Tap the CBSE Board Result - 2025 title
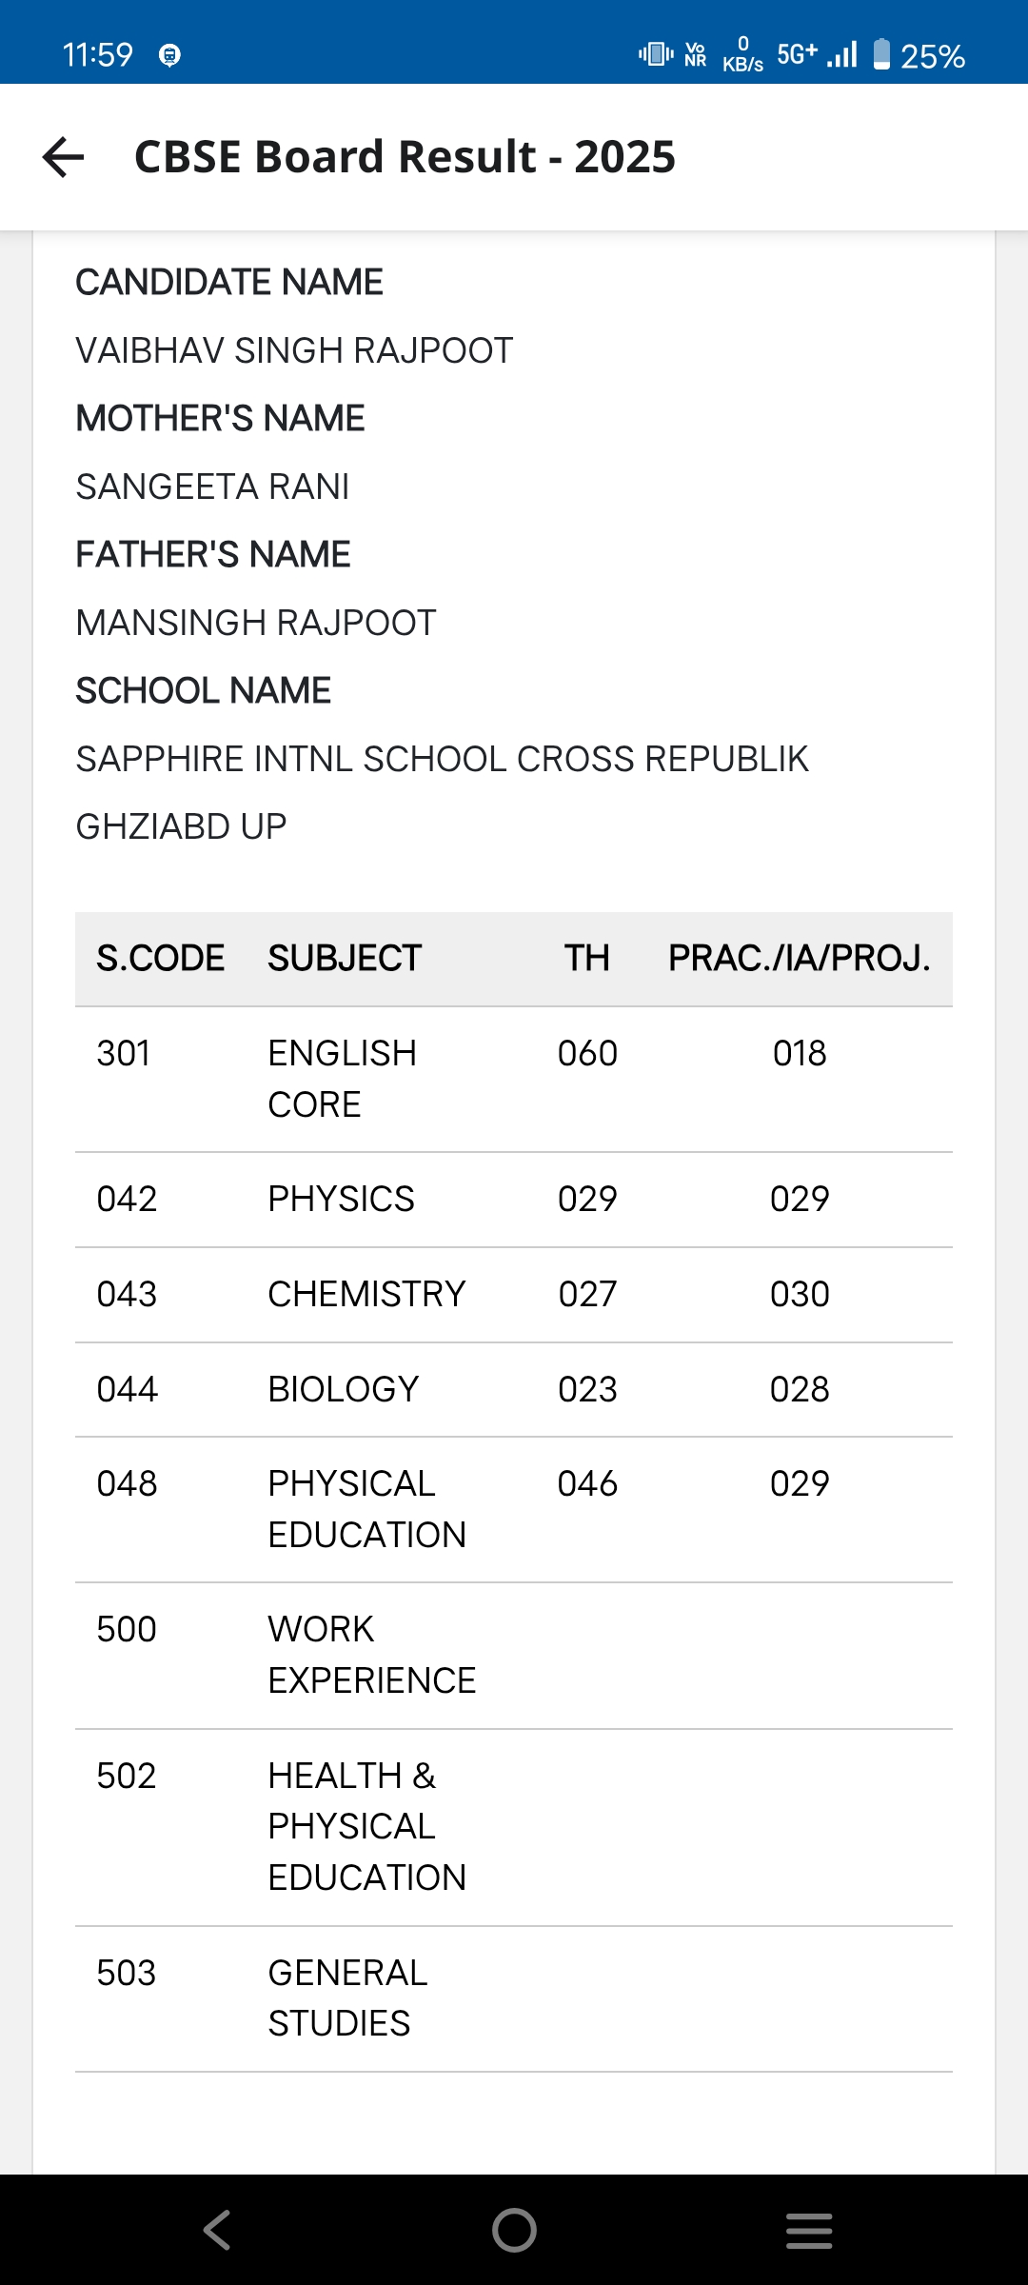The image size is (1028, 2285). 405,157
